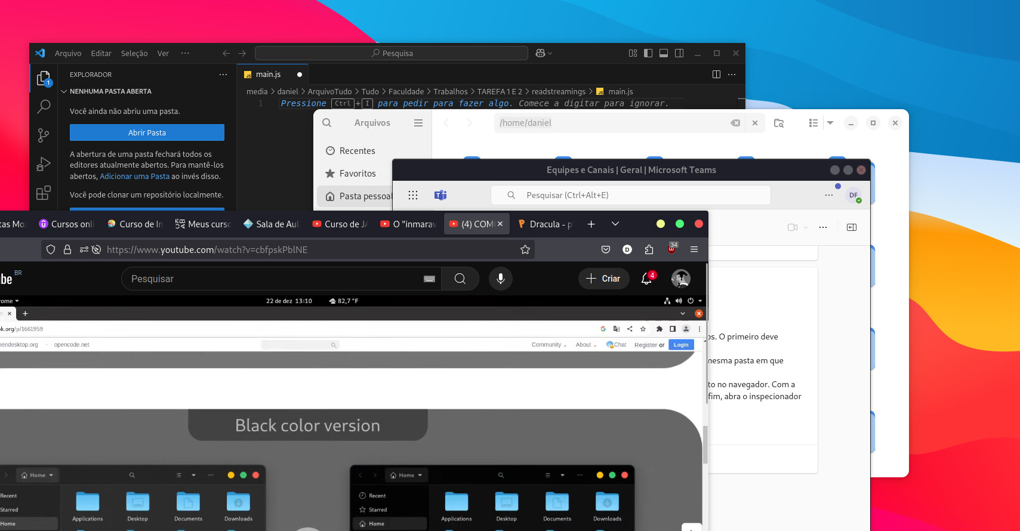Open the Teams app launcher grid
The height and width of the screenshot is (531, 1020).
(x=412, y=195)
